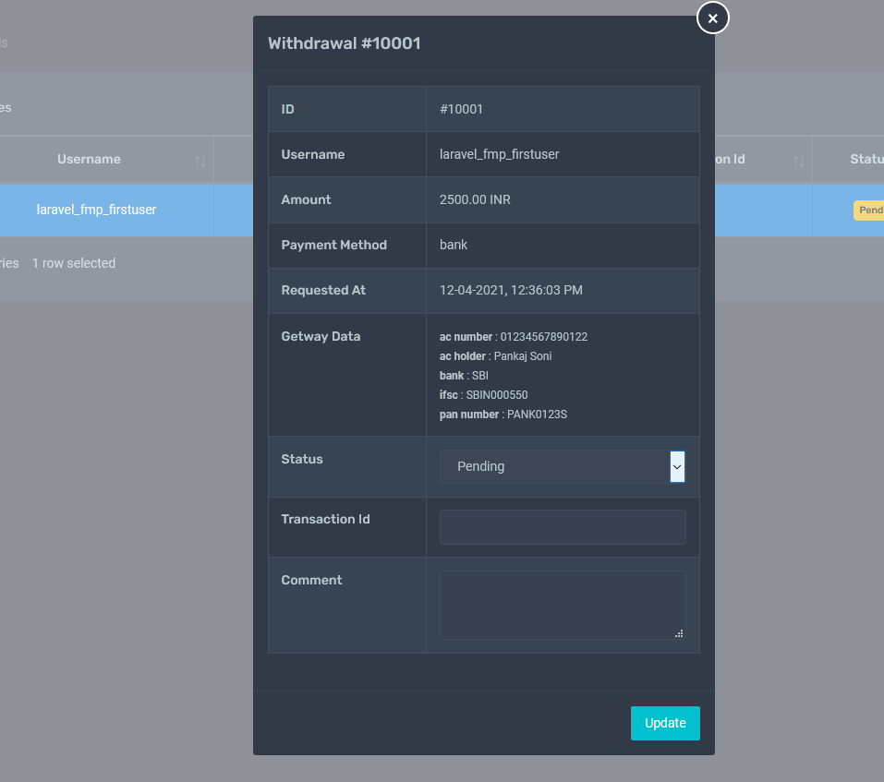Click the Comment box resize handle
Viewport: 884px width, 782px height.
tap(679, 633)
